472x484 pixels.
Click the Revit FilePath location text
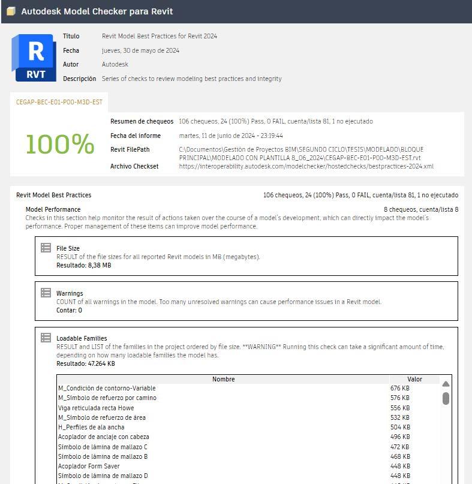point(301,154)
